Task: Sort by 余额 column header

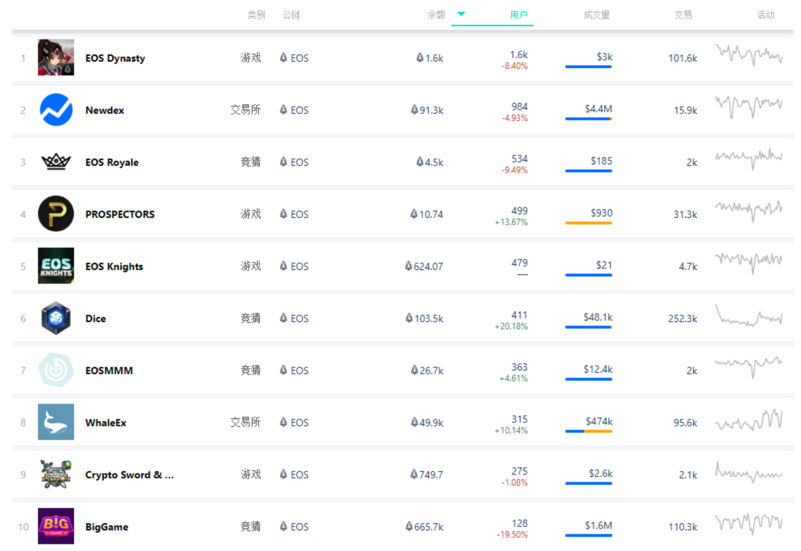Action: 436,15
